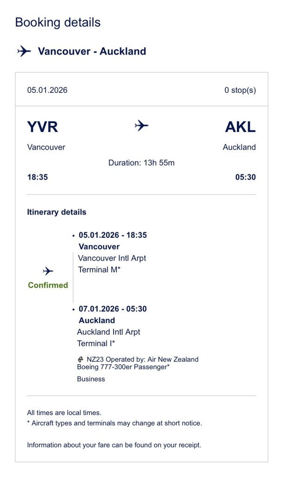Click the Business cabin class label
Image resolution: width=283 pixels, height=477 pixels.
pos(91,379)
